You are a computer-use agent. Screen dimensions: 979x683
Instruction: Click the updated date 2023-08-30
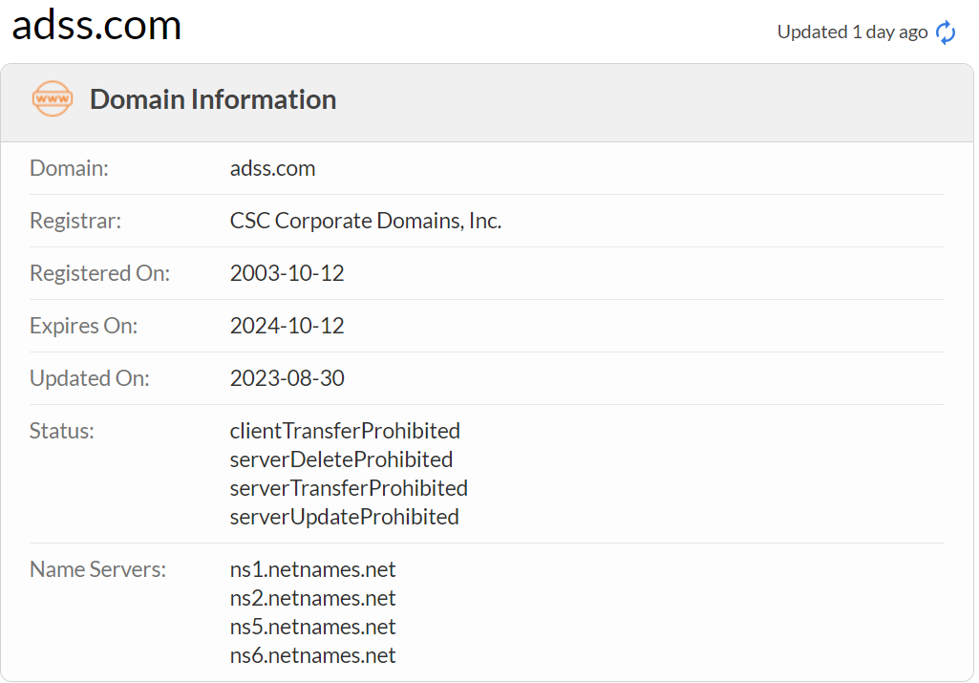tap(287, 379)
